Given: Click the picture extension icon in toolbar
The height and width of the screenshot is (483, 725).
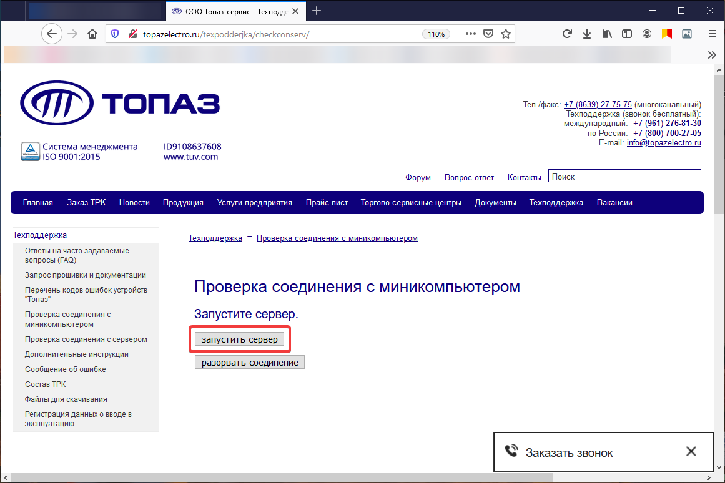Looking at the screenshot, I should [x=687, y=34].
